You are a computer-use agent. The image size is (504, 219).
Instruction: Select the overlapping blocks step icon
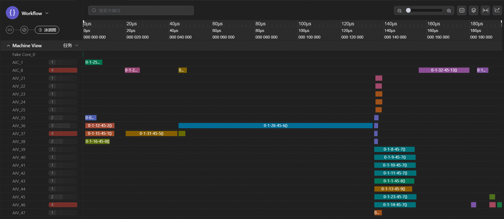pos(24,30)
